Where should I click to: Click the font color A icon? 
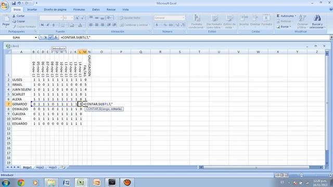80,25
